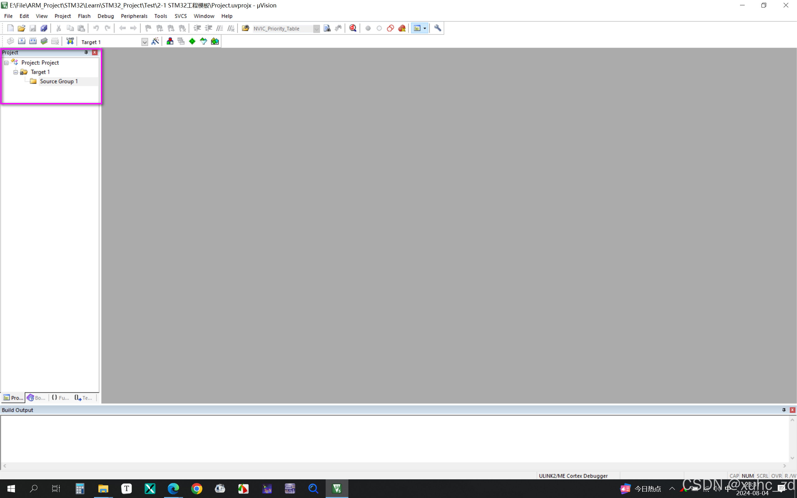797x498 pixels.
Task: Click the Translate current file icon
Action: pyautogui.click(x=11, y=41)
